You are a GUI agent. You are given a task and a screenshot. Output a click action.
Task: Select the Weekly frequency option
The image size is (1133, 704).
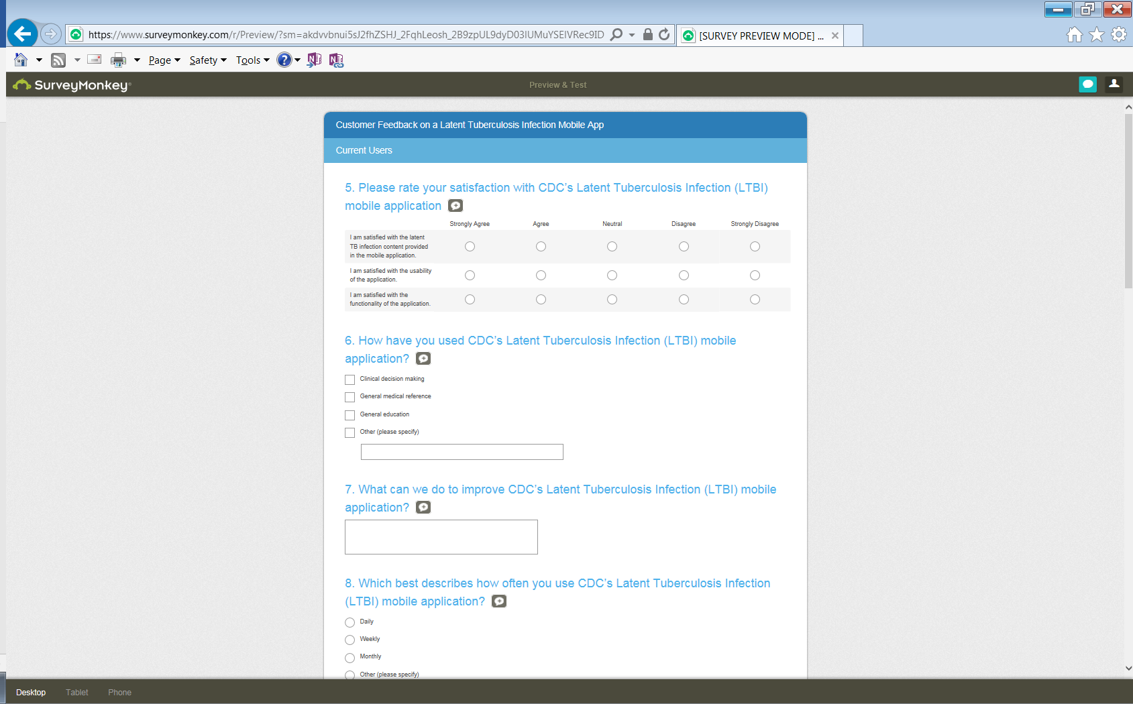tap(349, 640)
